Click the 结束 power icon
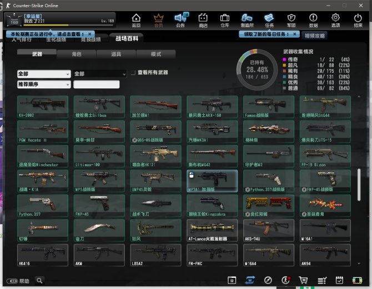This screenshot has height=289, width=372. (x=358, y=20)
